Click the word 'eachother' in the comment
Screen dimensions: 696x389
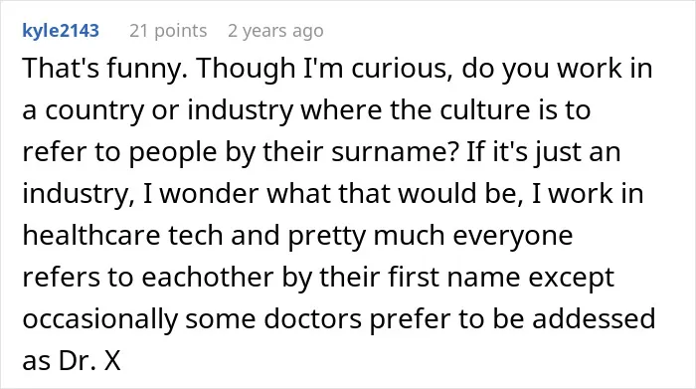click(x=208, y=278)
